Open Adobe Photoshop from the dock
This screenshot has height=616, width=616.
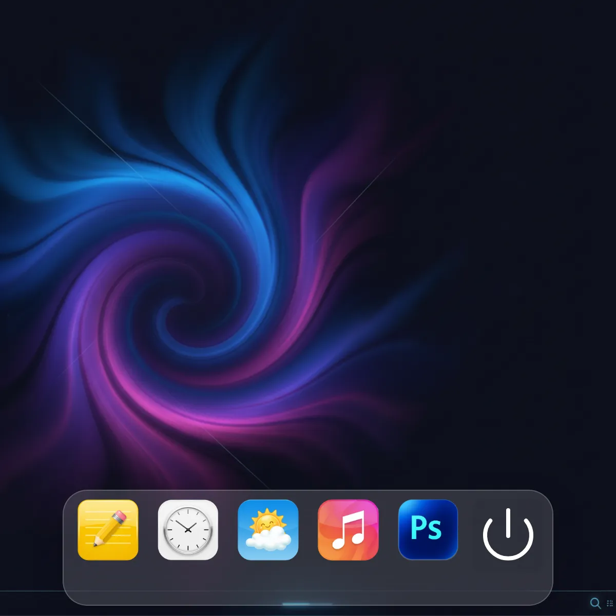[428, 530]
